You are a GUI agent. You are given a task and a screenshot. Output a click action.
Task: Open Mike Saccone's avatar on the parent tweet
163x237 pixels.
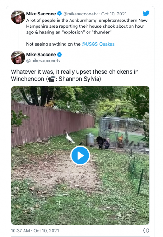[x=18, y=17]
